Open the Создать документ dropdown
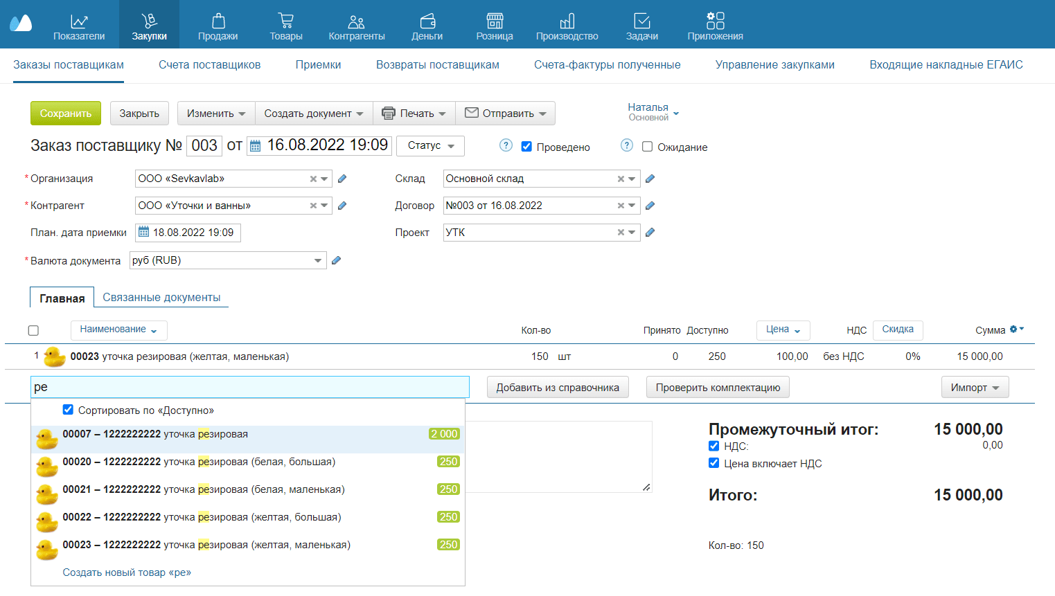The width and height of the screenshot is (1055, 596). pos(314,114)
